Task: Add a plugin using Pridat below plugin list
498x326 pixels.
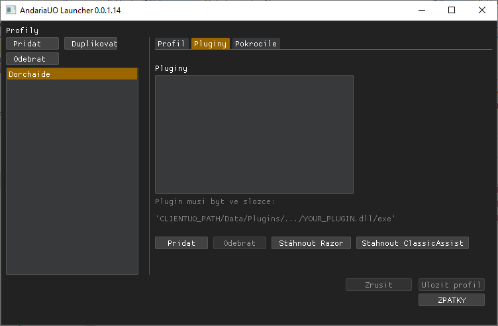Action: coord(181,243)
